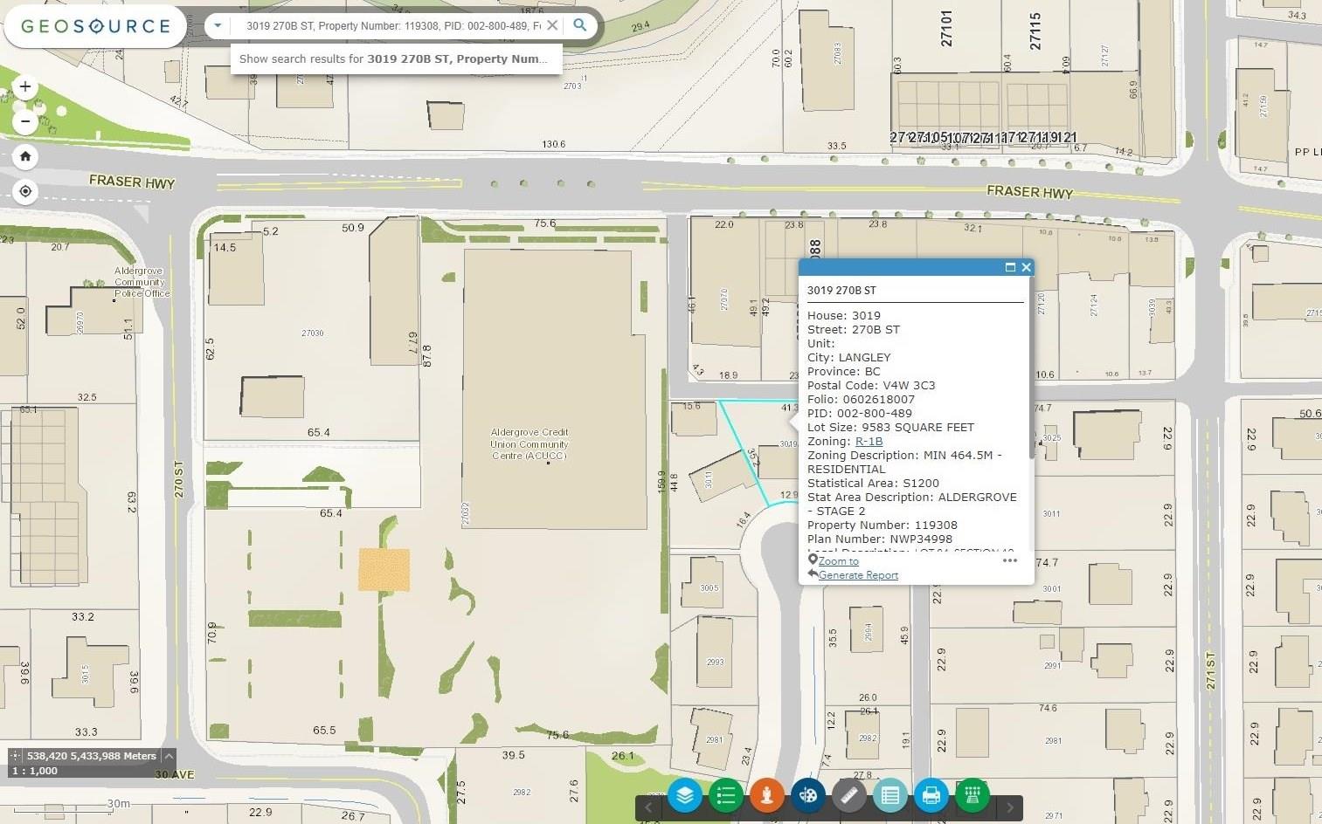Open the Print widget
This screenshot has height=824, width=1322.
click(x=931, y=795)
